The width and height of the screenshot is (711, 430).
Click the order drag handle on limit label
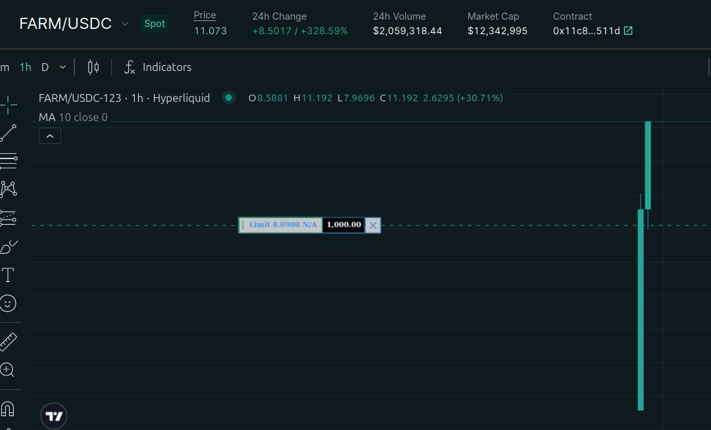242,225
